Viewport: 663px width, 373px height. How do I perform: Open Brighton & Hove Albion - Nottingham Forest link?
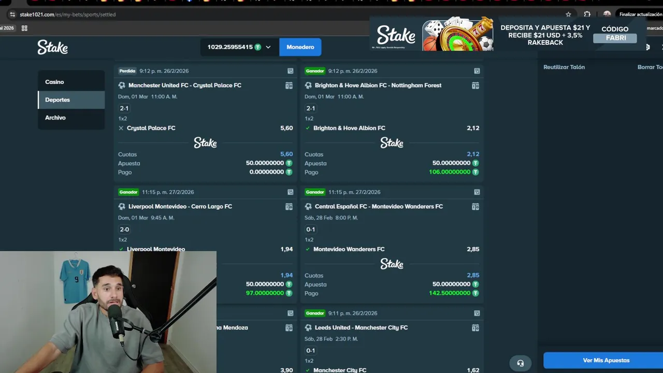tap(378, 85)
